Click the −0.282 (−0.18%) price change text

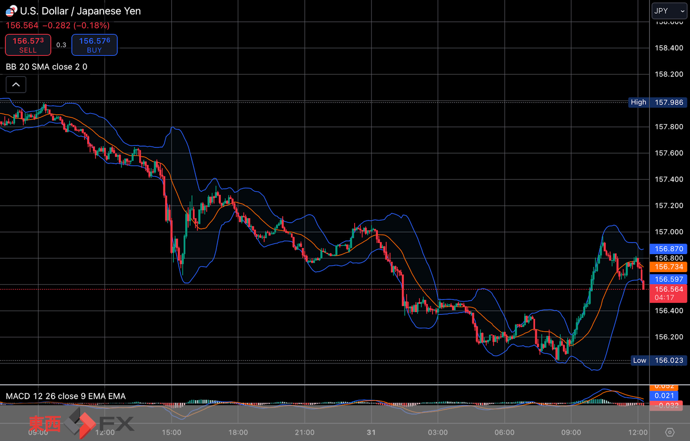[76, 26]
